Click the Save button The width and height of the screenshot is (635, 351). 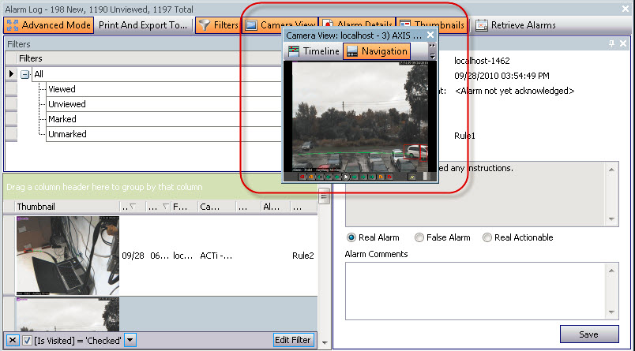(589, 334)
